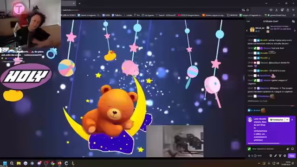Image resolution: width=297 pixels, height=167 pixels.
Task: Click the chat filter icon beside gear
Action: (x=280, y=156)
